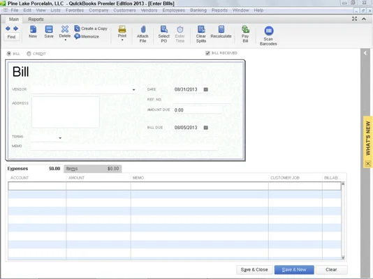Click the Address box
Viewport: 373px width, 279px height.
tap(66, 112)
